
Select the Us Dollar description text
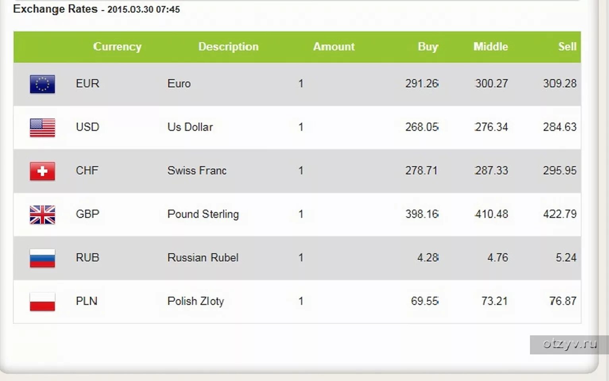click(x=190, y=127)
